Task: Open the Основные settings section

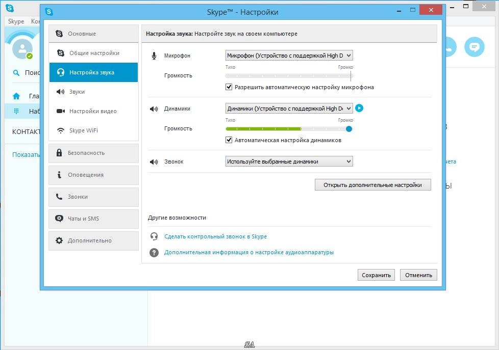Action: point(93,34)
